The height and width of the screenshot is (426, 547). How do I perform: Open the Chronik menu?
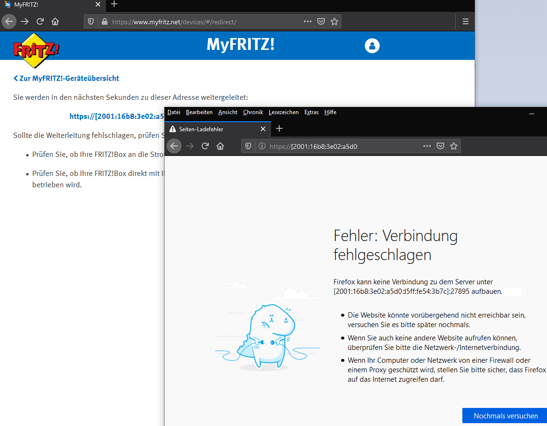253,112
